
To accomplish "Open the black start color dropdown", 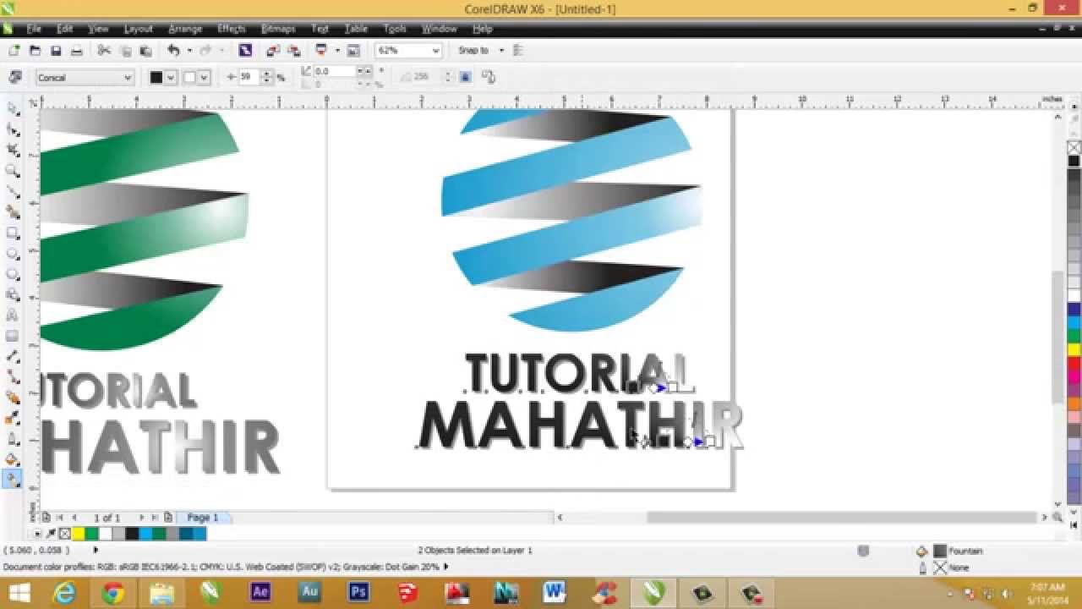I will pos(171,78).
